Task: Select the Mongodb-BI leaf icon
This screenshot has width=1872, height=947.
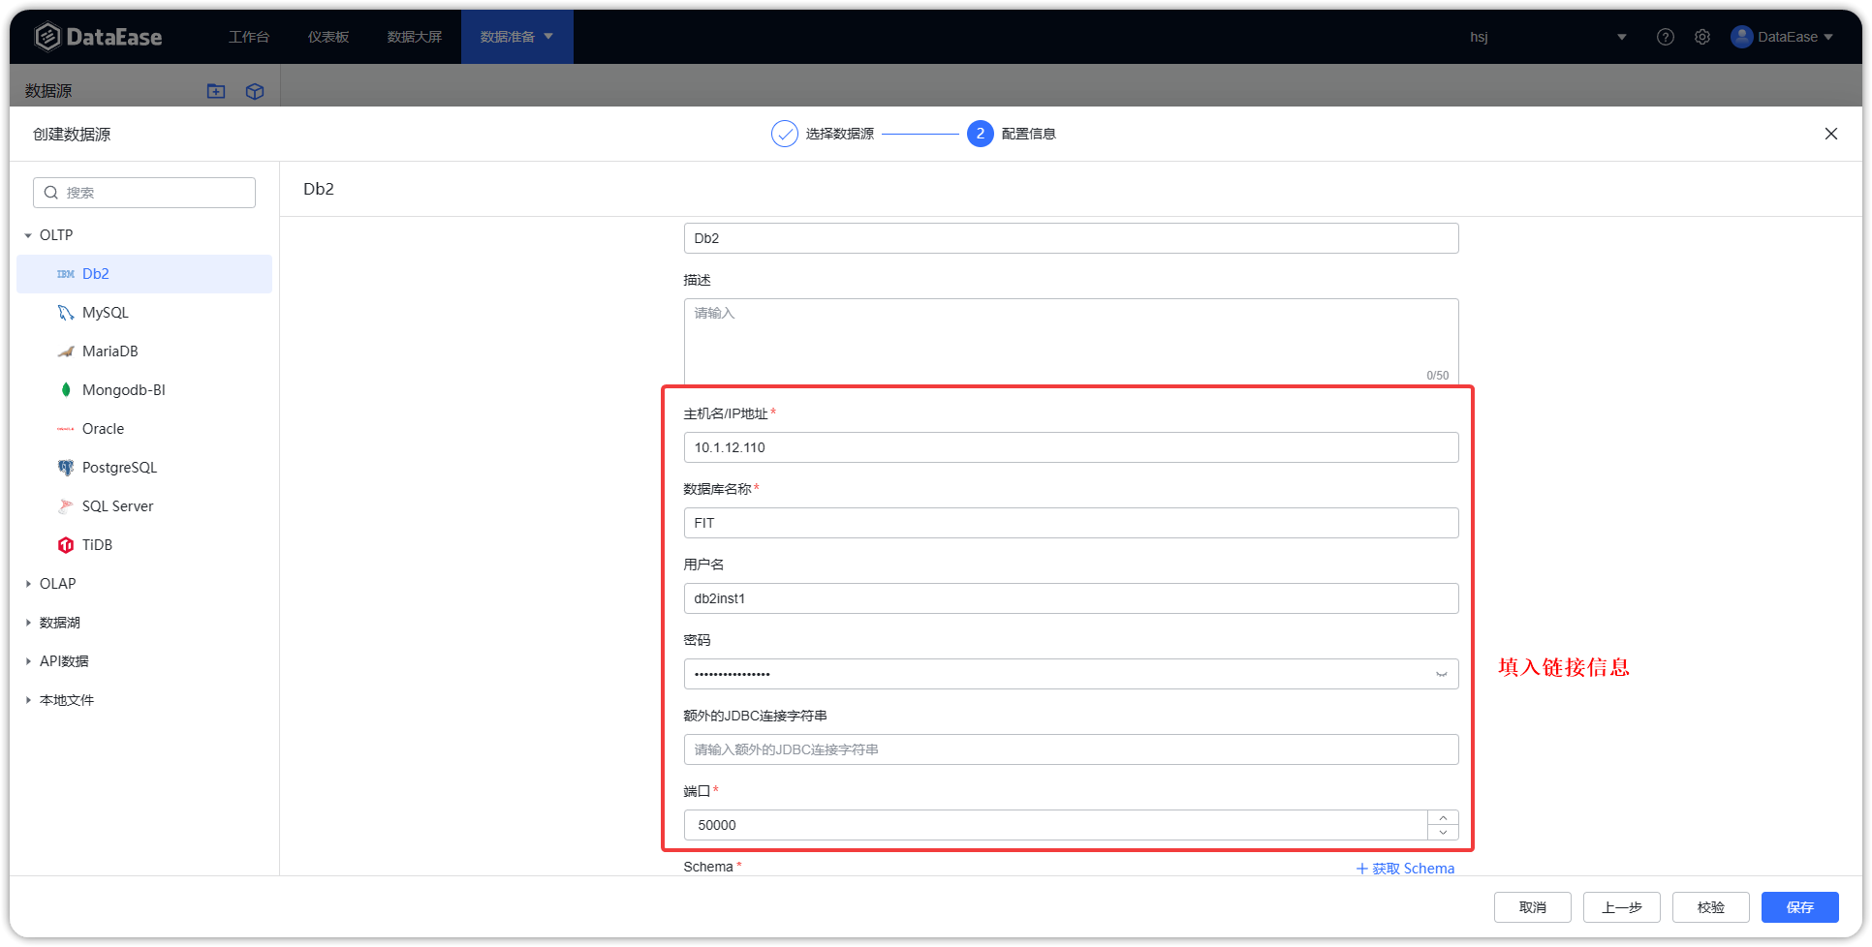Action: coord(65,390)
